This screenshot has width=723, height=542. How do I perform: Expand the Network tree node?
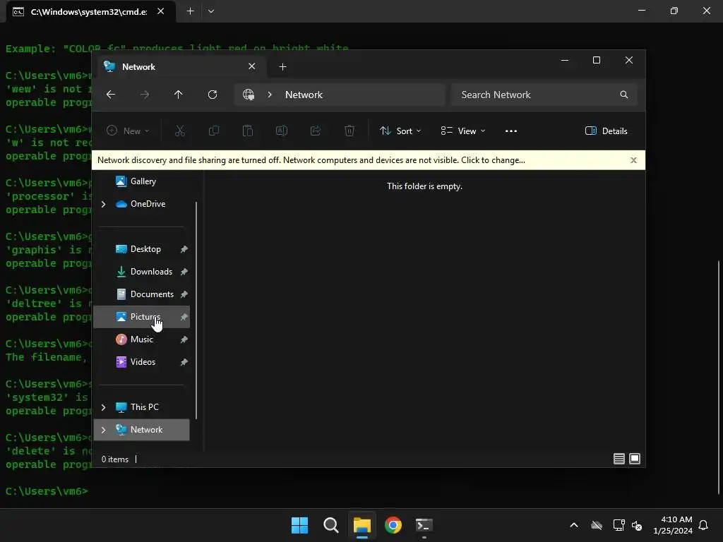click(x=104, y=430)
